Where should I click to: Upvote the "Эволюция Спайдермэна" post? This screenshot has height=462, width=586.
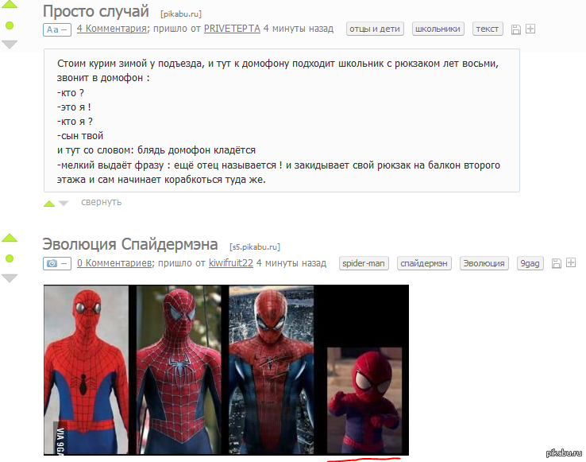(10, 238)
